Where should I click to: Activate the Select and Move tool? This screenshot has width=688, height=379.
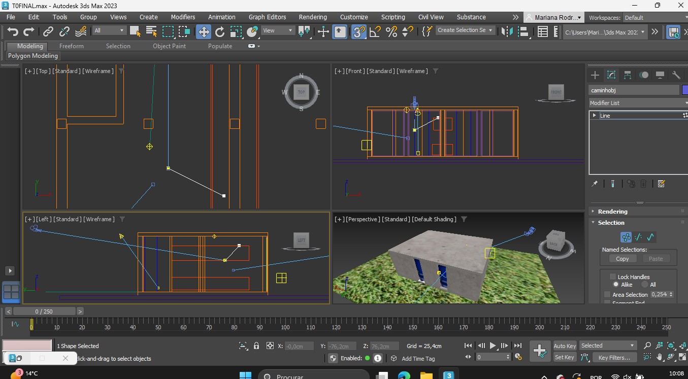coord(203,31)
